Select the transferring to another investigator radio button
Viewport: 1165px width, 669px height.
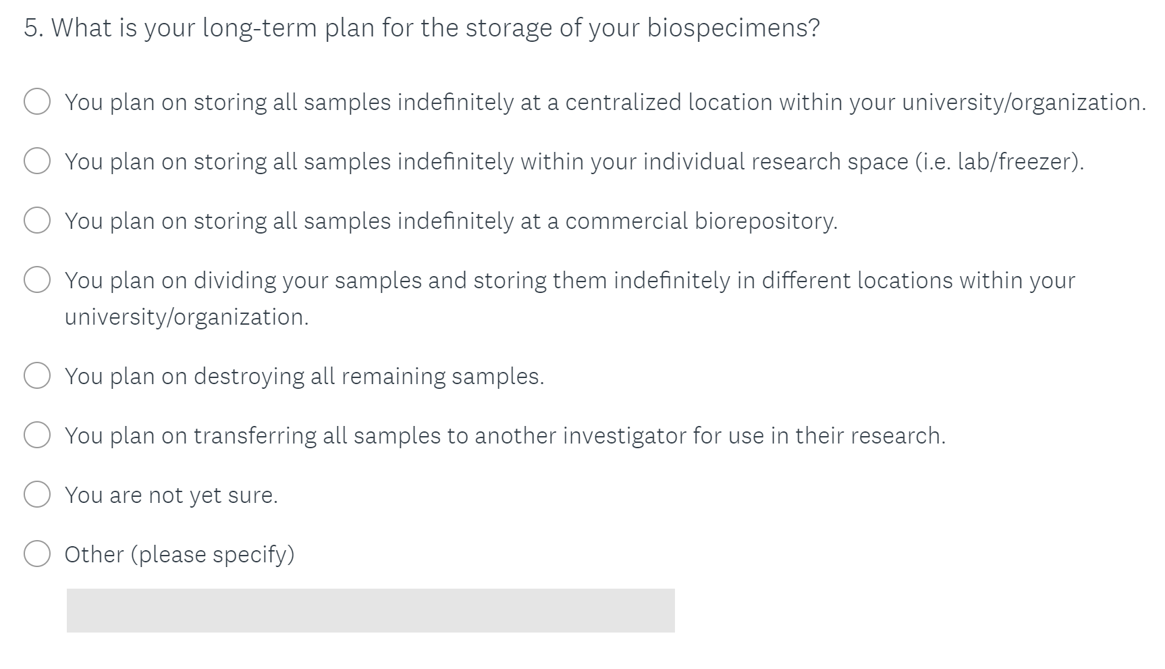(x=37, y=435)
